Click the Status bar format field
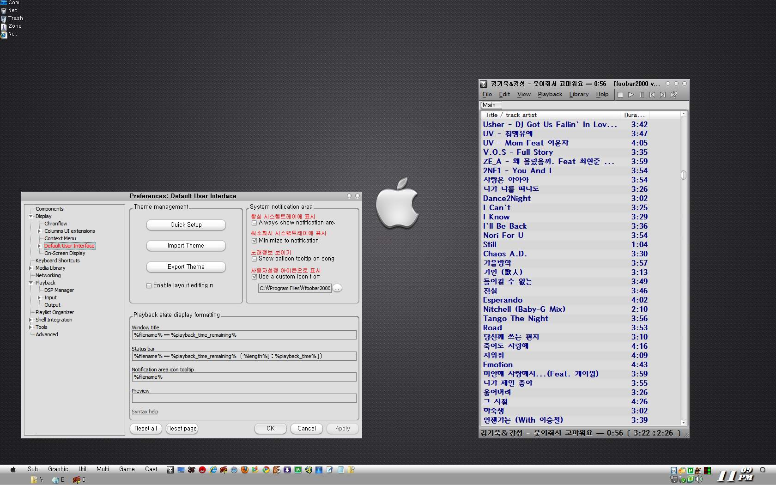Viewport: 776px width, 485px height. point(244,356)
